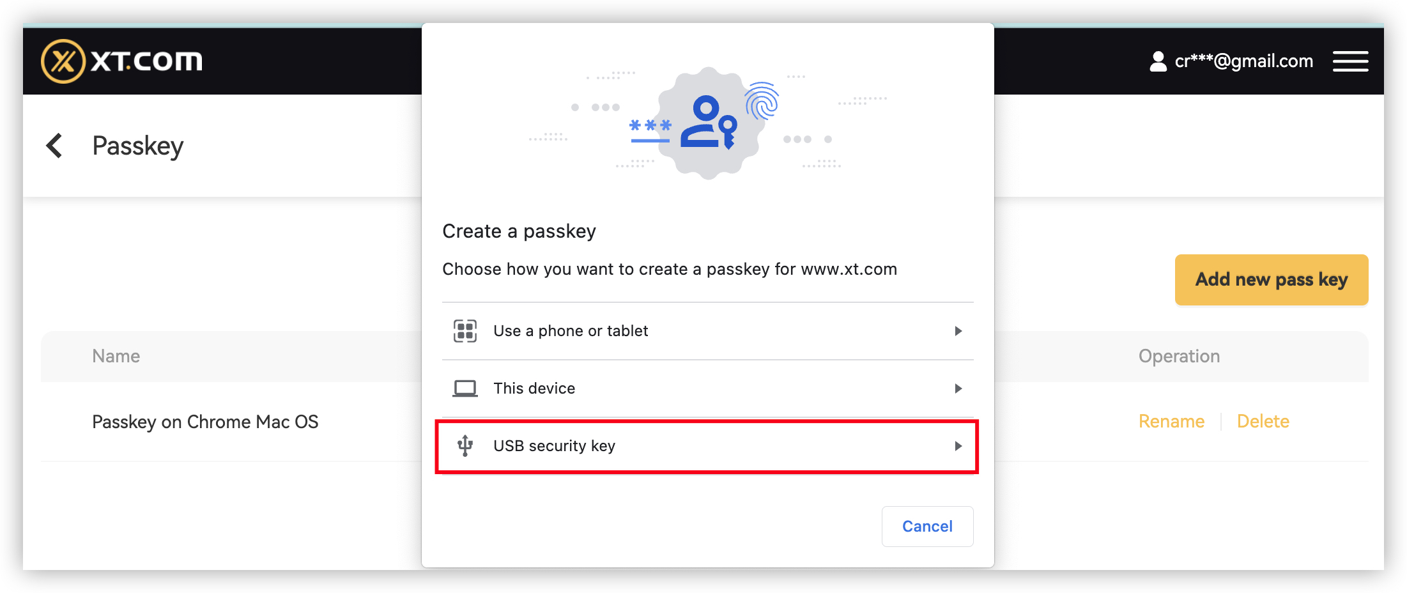Expand the phone or tablet arrow
1407x593 pixels.
pos(958,331)
